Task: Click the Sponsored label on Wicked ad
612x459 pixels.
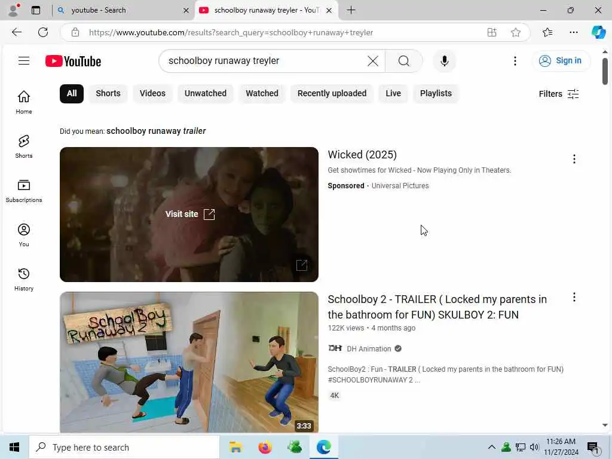Action: (x=346, y=186)
